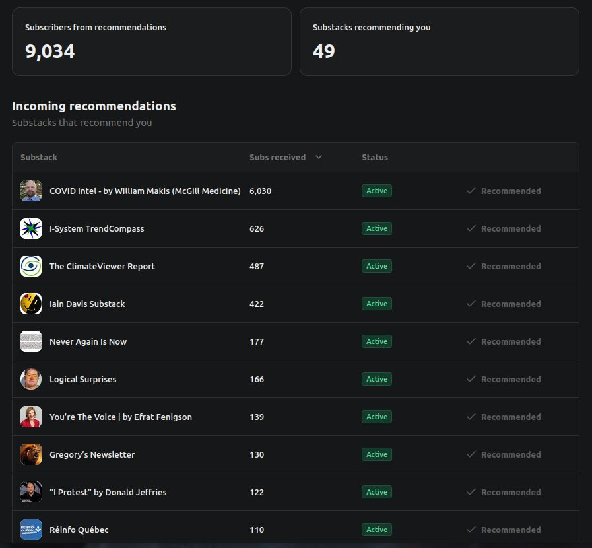This screenshot has width=592, height=548.
Task: Click the 177 subs received value
Action: point(257,342)
